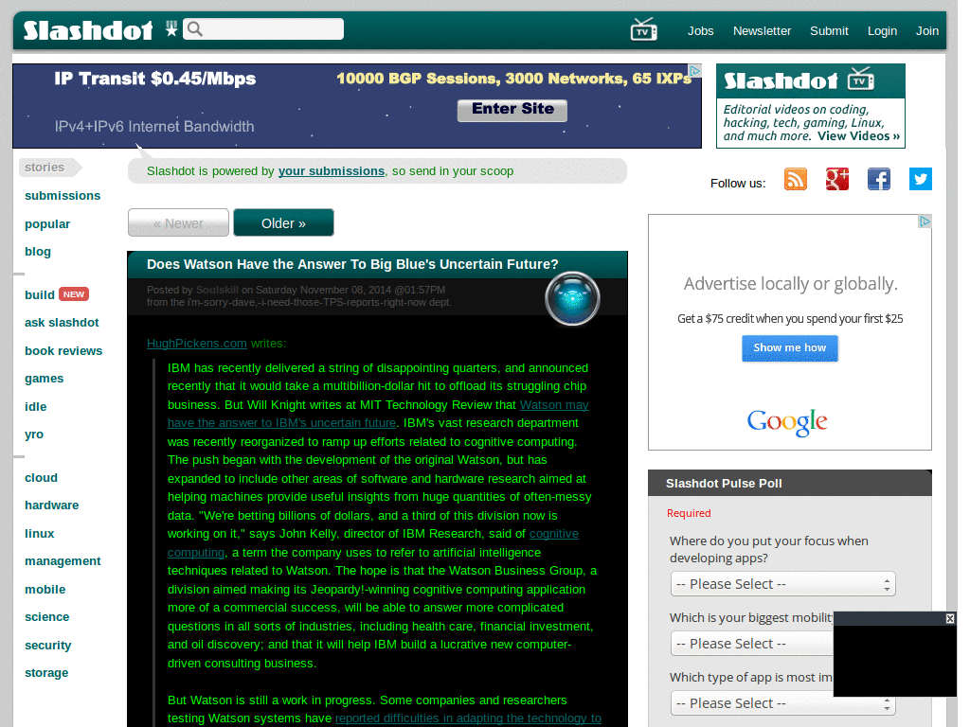Viewport: 970px width, 727px height.
Task: Open the cognitive computing link
Action: coord(373,542)
